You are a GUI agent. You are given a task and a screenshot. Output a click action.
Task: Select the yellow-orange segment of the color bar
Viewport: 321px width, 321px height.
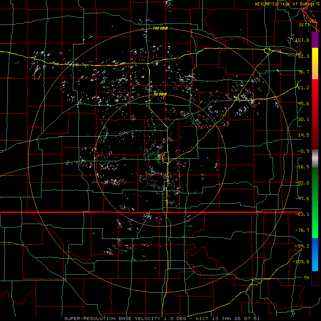[315, 63]
